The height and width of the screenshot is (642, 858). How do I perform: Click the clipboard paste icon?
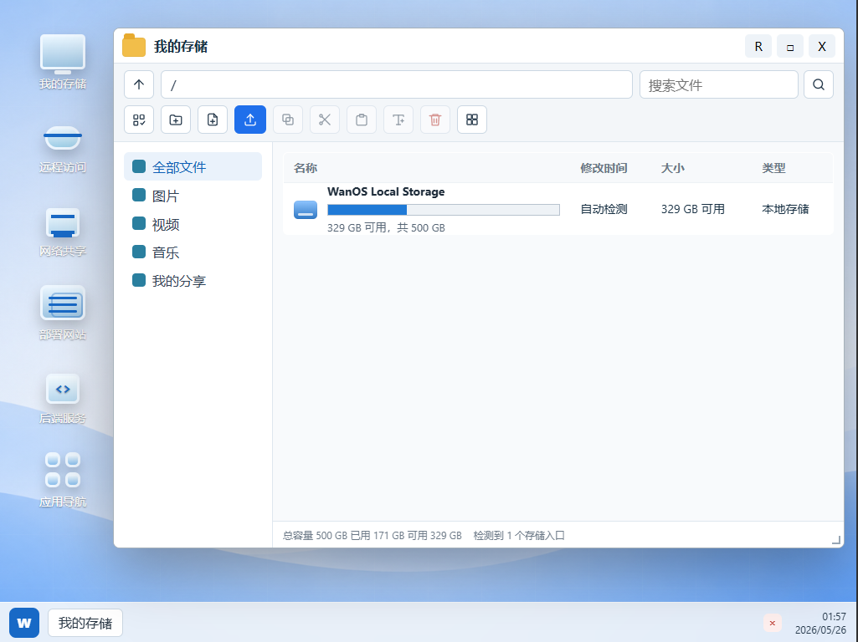pos(361,120)
